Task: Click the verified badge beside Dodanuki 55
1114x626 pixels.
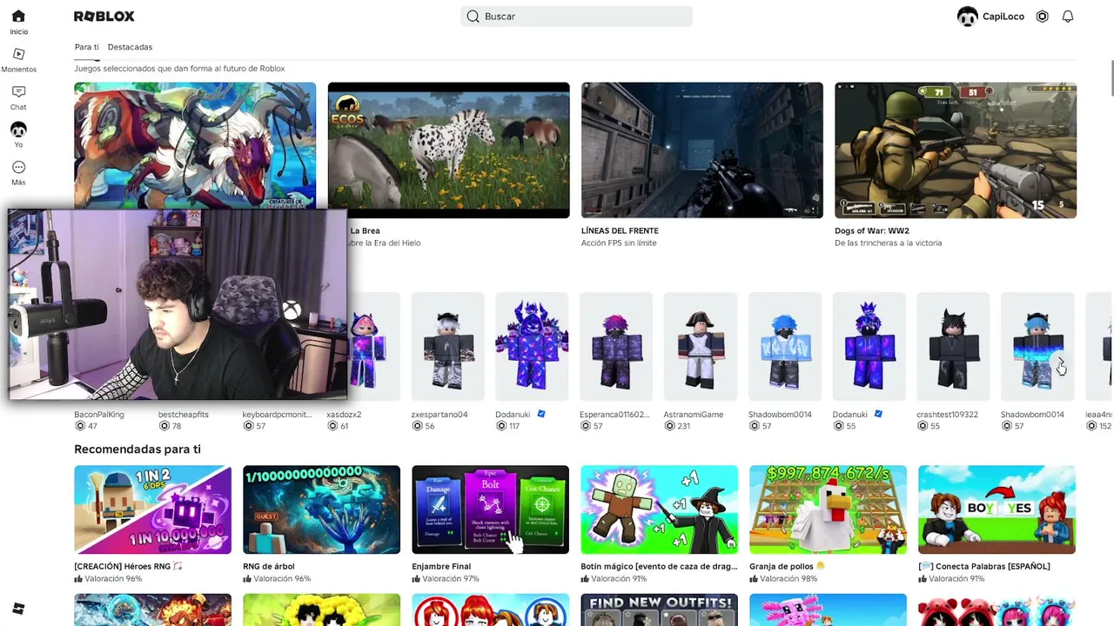Action: pyautogui.click(x=877, y=415)
